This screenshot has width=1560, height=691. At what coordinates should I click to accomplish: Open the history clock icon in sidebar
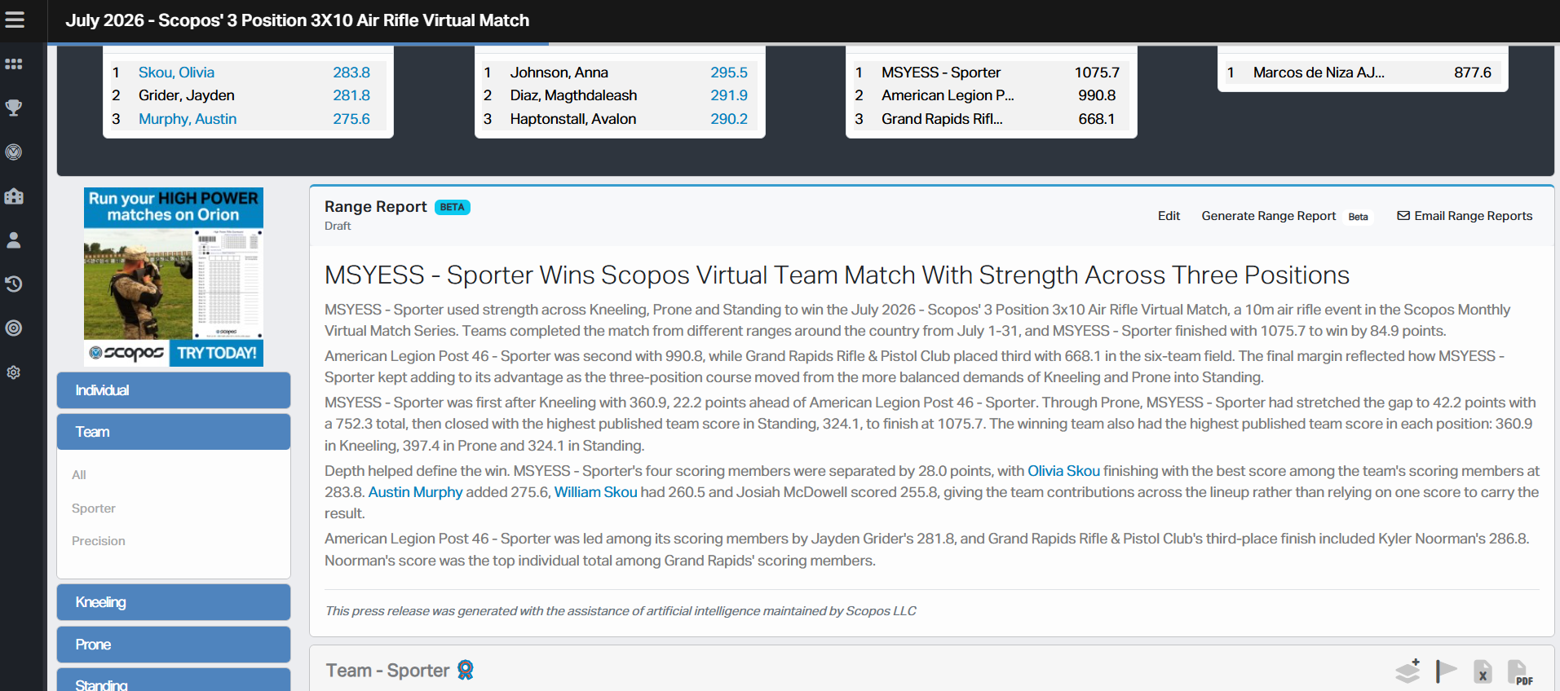(x=14, y=284)
